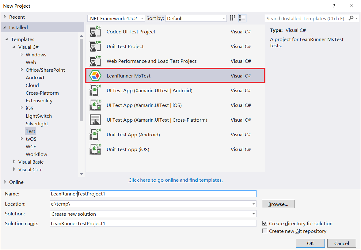Click the Search Installed Templates box

pyautogui.click(x=306, y=18)
